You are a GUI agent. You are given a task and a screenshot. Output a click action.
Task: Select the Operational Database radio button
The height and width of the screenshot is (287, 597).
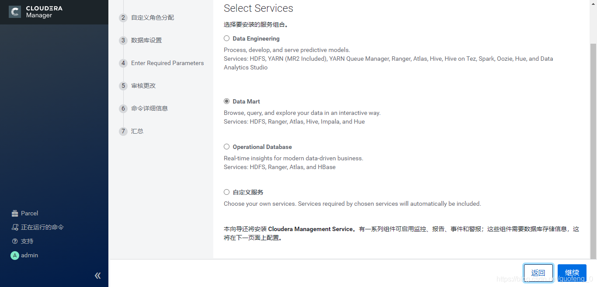[x=226, y=146]
